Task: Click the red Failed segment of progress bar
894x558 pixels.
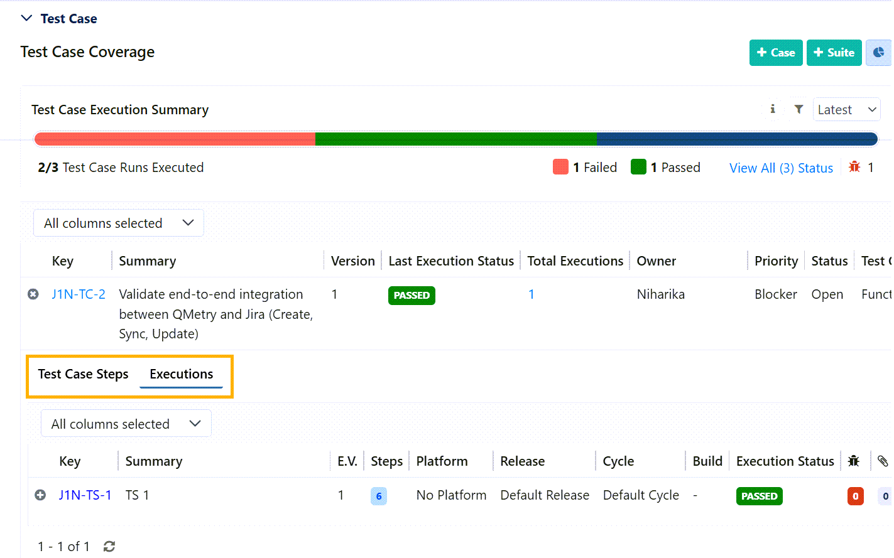Action: 175,139
